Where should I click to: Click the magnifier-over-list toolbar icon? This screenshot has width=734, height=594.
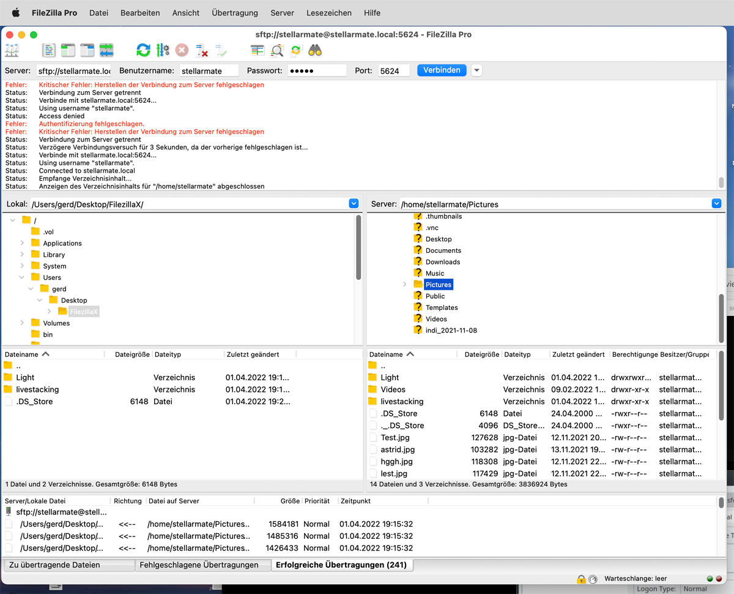tap(277, 50)
